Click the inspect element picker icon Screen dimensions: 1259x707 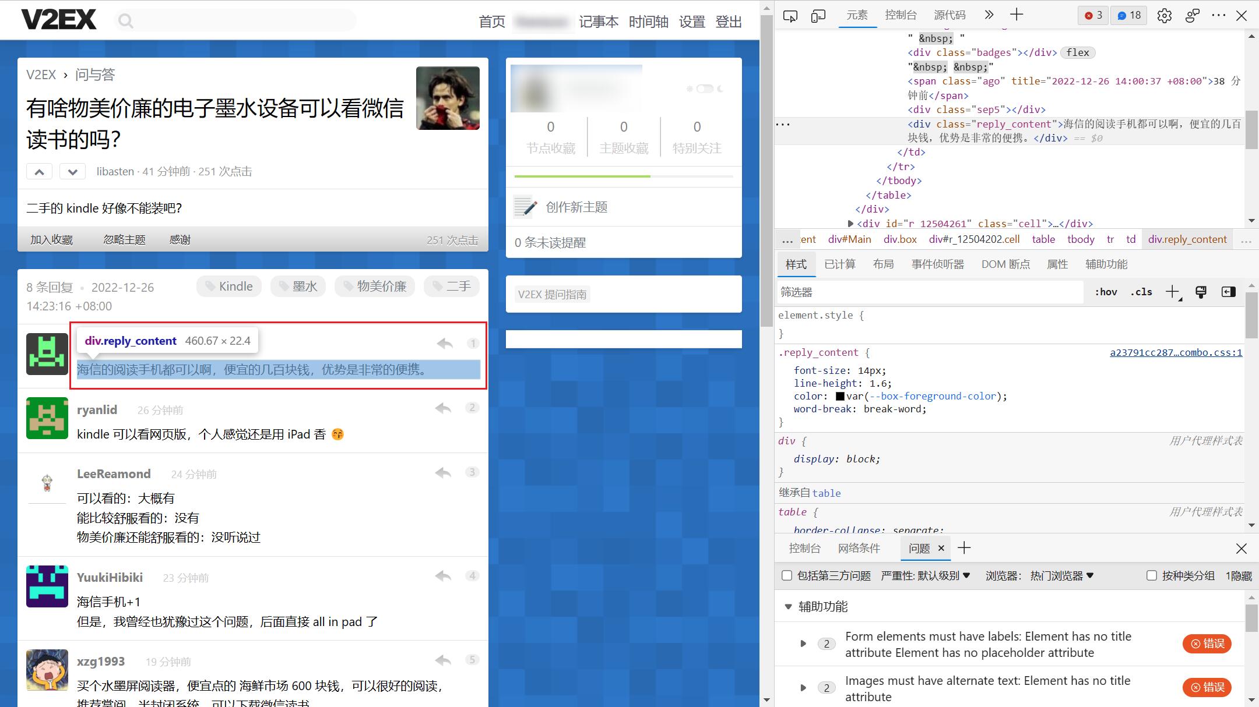coord(790,16)
